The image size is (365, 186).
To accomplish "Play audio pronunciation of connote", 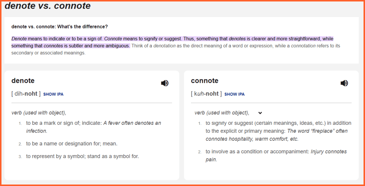I will 344,83.
